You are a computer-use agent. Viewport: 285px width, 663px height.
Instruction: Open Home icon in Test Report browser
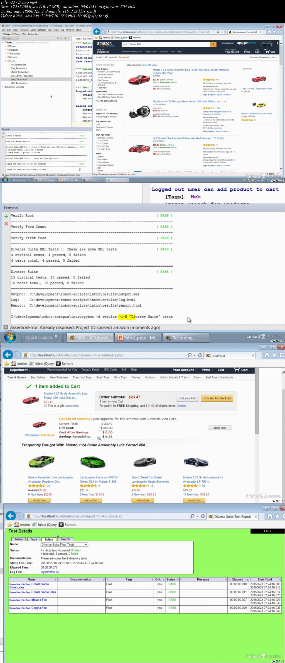270,516
